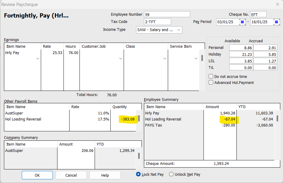Click the 11.0% AustSuper rate

tap(103, 113)
